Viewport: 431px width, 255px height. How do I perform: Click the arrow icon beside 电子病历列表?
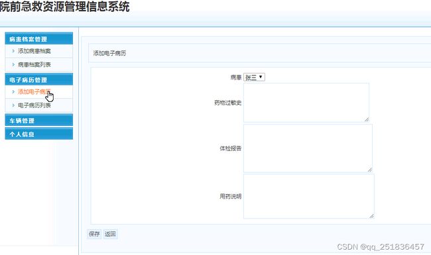[13, 105]
